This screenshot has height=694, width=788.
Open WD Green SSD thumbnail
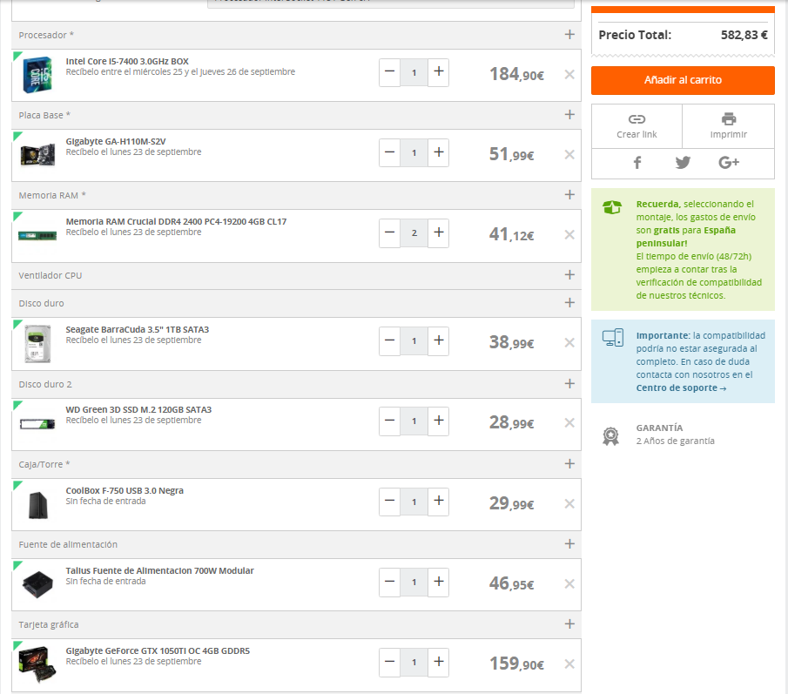(x=37, y=424)
